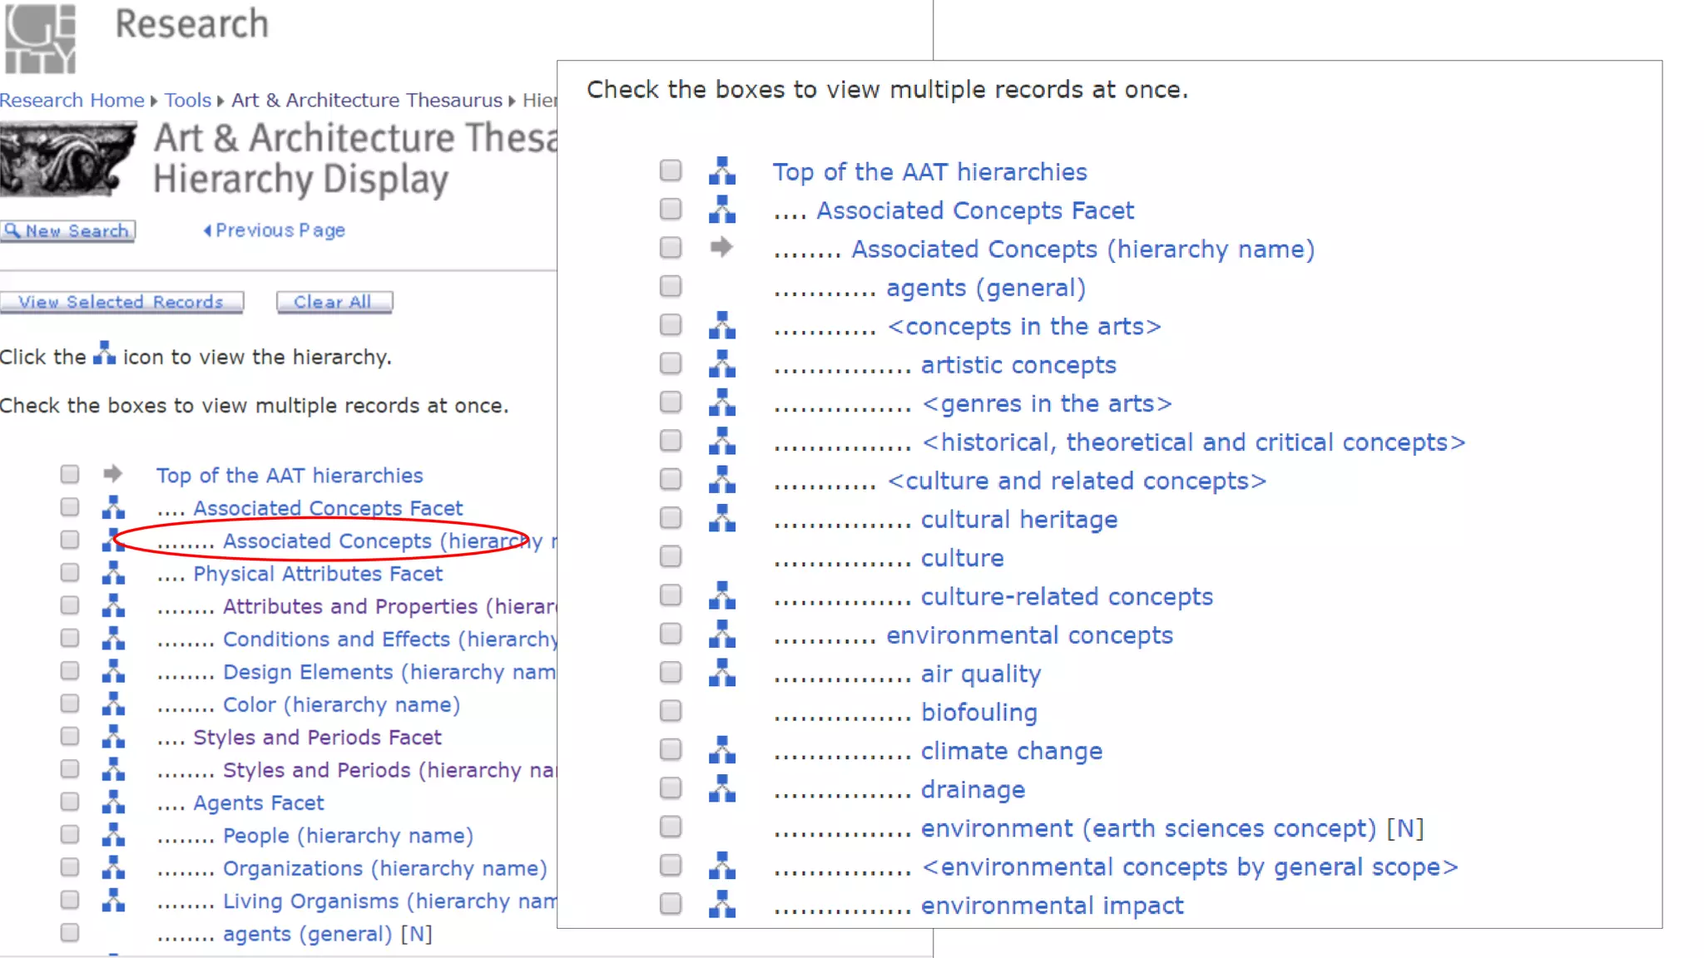Tick checkbox next to culture
The height and width of the screenshot is (958, 1704).
point(671,556)
